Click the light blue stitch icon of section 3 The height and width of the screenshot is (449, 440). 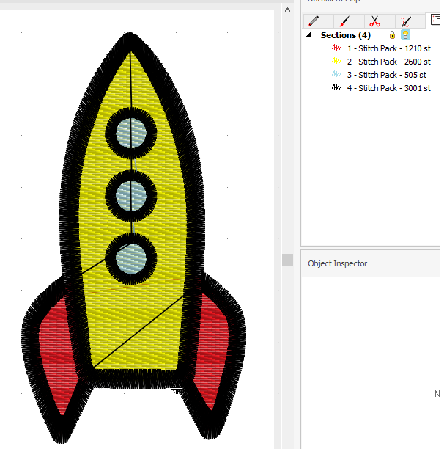337,75
